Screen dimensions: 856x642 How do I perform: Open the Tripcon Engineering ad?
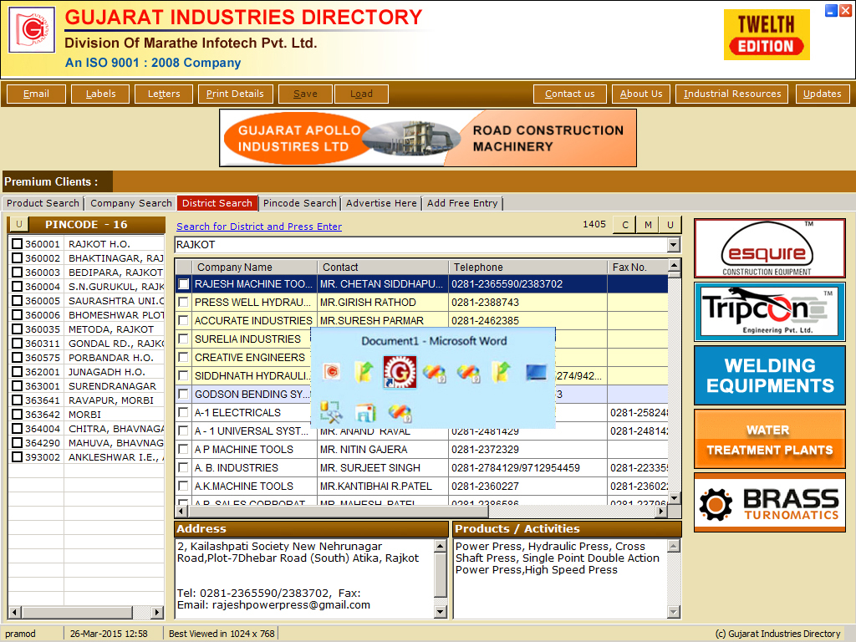[x=770, y=312]
